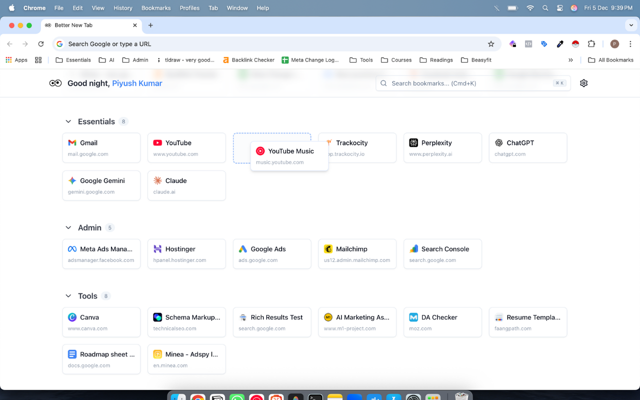Collapse the Tools section
This screenshot has width=640, height=400.
pyautogui.click(x=68, y=295)
